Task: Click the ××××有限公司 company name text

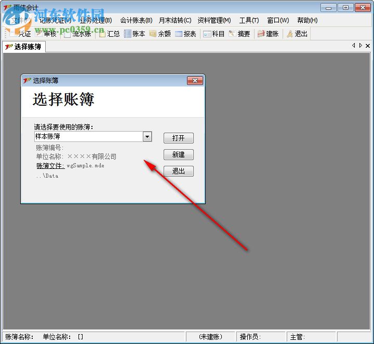Action: pos(92,156)
